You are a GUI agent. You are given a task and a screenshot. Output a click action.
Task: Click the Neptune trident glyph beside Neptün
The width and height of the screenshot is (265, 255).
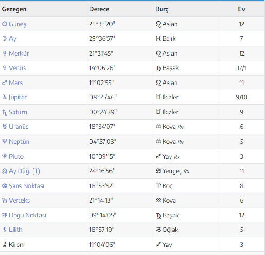tap(5, 142)
